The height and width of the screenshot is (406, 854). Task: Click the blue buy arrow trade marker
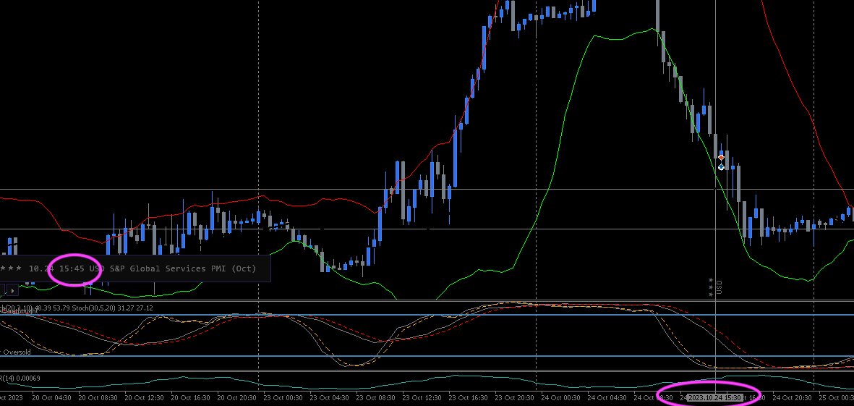(721, 166)
